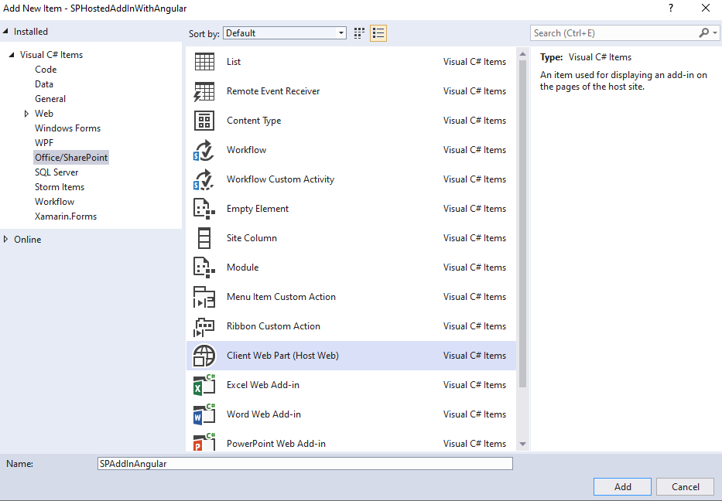Pick the Module template icon
The width and height of the screenshot is (722, 501).
tap(204, 268)
